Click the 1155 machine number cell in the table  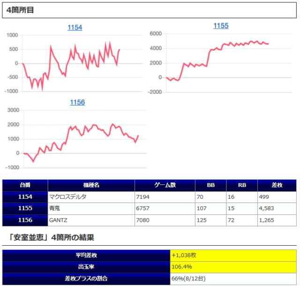click(25, 208)
